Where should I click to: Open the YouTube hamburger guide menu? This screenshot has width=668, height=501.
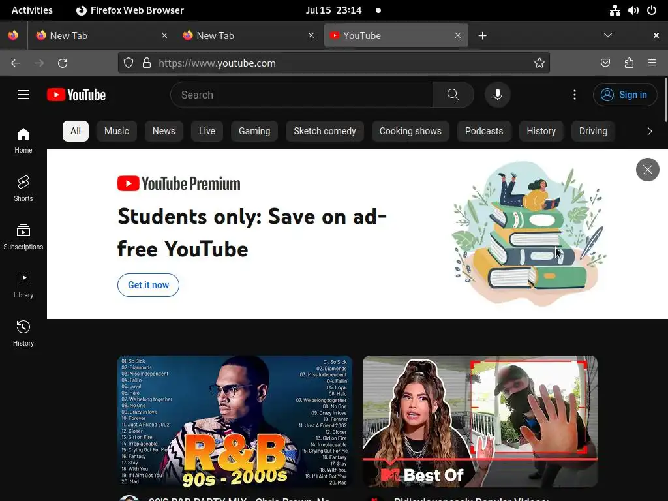(23, 95)
